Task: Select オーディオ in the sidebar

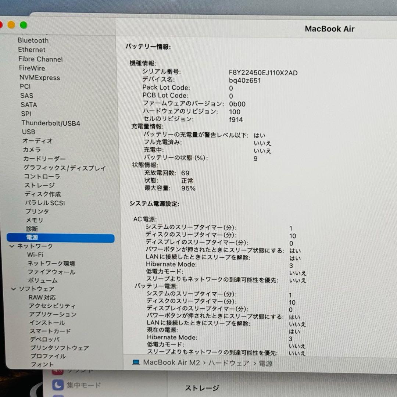Action: 37,141
